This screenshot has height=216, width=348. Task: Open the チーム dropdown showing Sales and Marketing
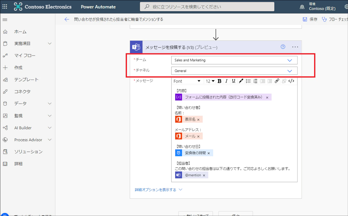289,60
